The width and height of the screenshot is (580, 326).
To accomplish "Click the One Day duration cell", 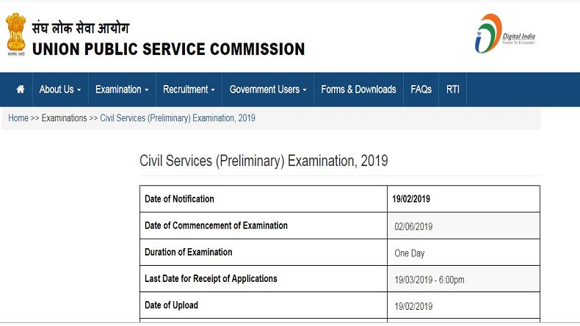I will tap(410, 253).
